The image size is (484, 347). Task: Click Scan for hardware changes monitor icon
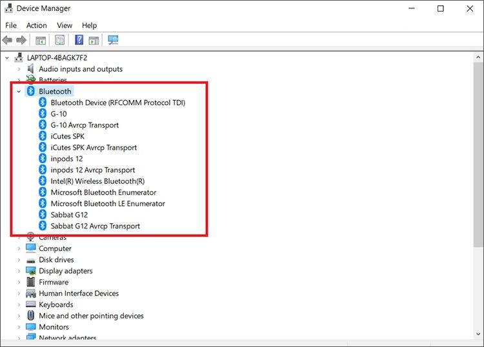tap(113, 40)
